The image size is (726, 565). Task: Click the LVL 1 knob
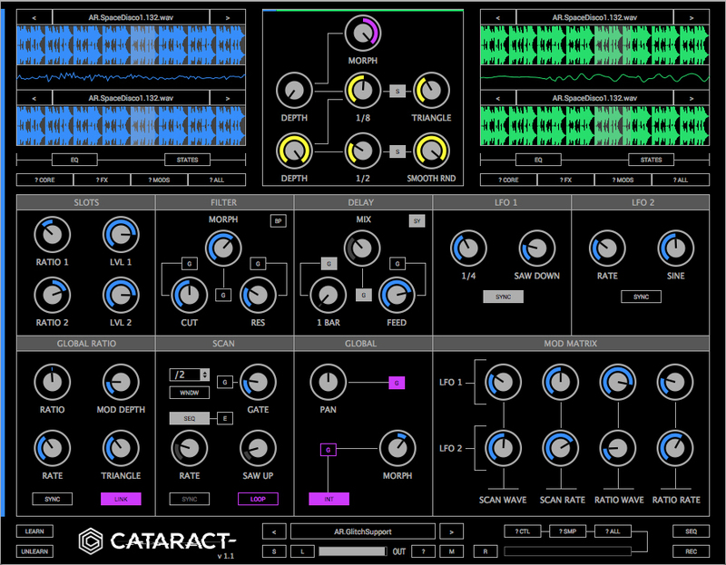coord(121,235)
